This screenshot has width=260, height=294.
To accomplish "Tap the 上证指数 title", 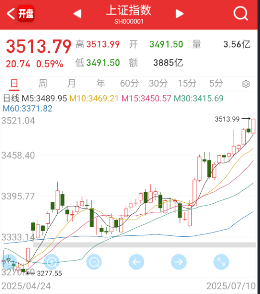I will [x=129, y=10].
